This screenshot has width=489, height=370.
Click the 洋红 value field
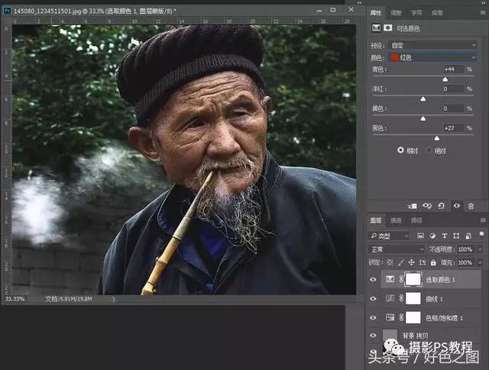[453, 88]
